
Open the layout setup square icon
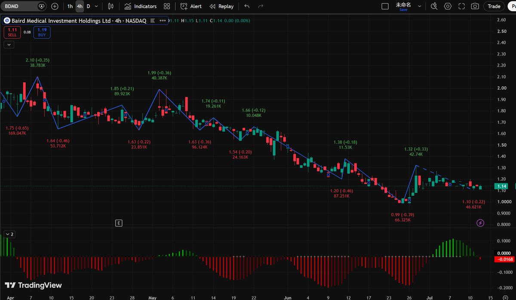[385, 6]
